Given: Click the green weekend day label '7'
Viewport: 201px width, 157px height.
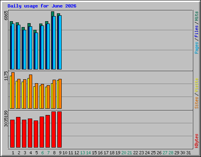Looking at the screenshot, I should (x=48, y=153).
